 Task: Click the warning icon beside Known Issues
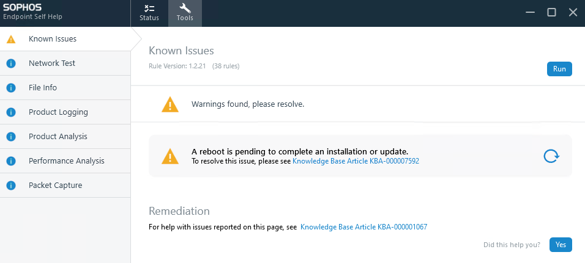point(10,39)
